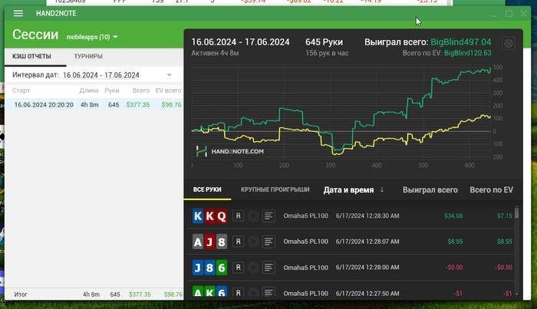537x309 pixels.
Task: Click the $8.55 win amount in AJ8 row
Action: 455,242
